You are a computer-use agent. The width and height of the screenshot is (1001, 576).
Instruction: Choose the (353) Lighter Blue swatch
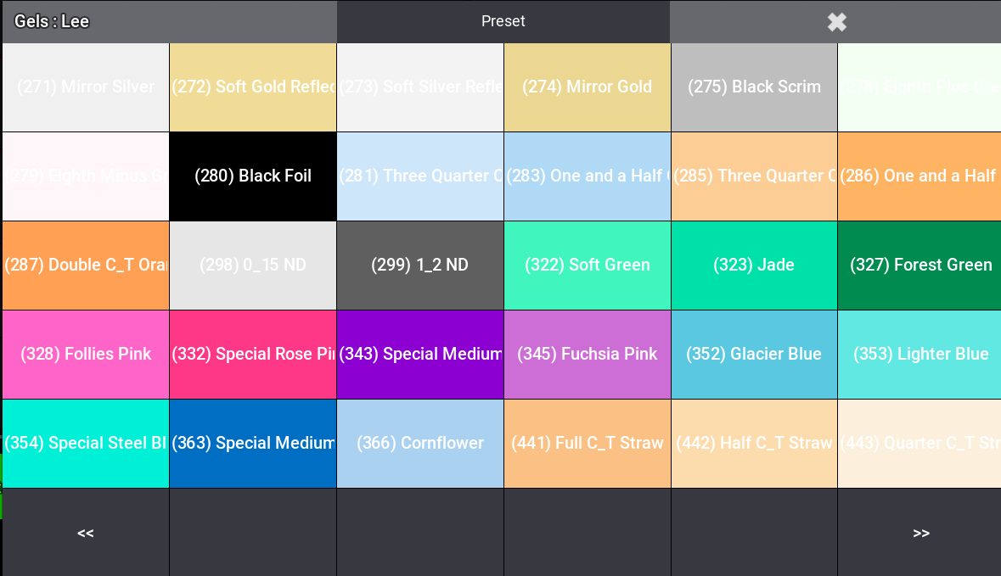coord(920,355)
